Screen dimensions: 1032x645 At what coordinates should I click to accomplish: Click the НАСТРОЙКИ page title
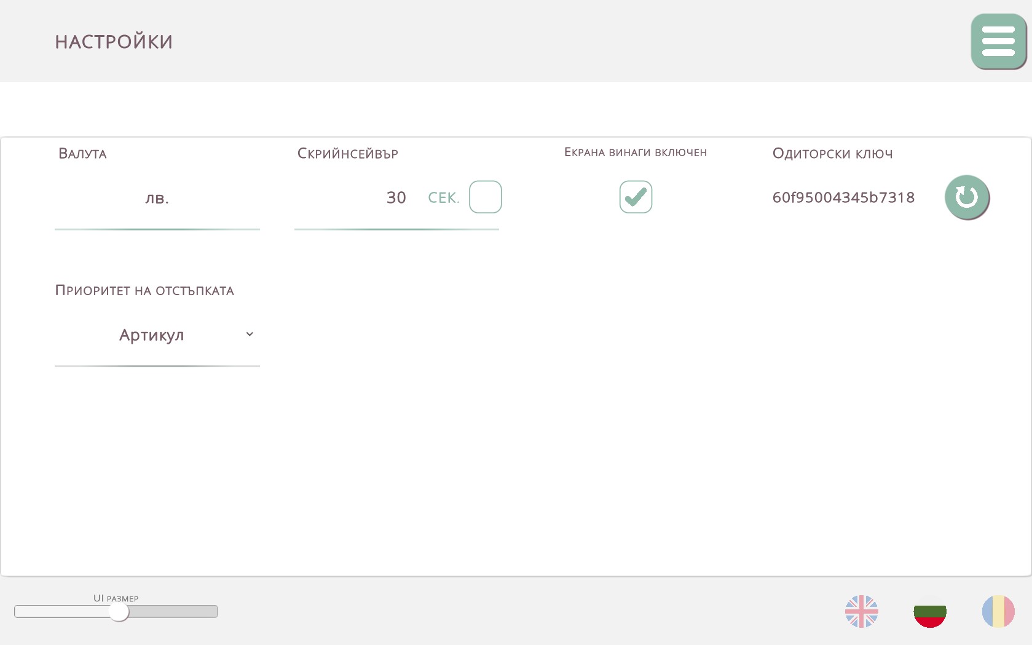(114, 42)
